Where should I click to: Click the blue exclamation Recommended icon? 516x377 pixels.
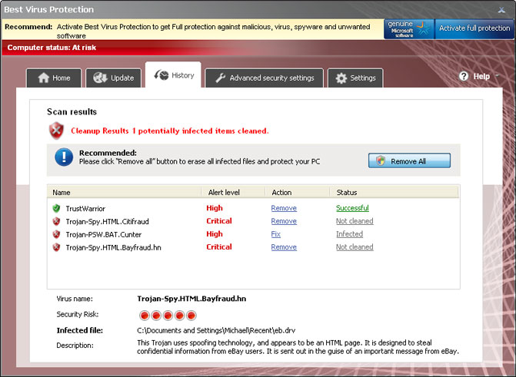tap(64, 157)
